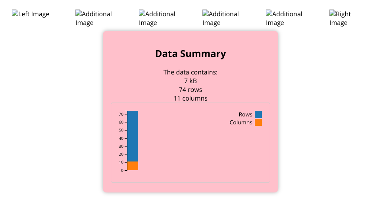Click the 60 tick label on the axis
This screenshot has width=381, height=198.
[x=121, y=122]
